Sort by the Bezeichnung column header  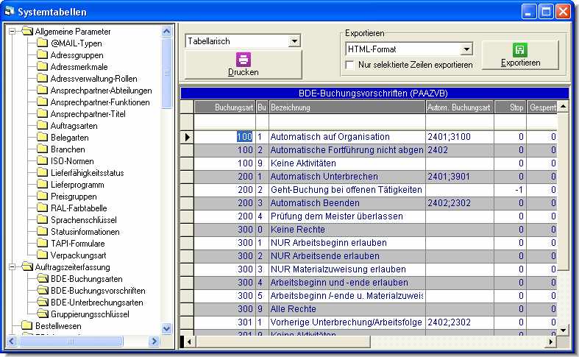point(346,107)
